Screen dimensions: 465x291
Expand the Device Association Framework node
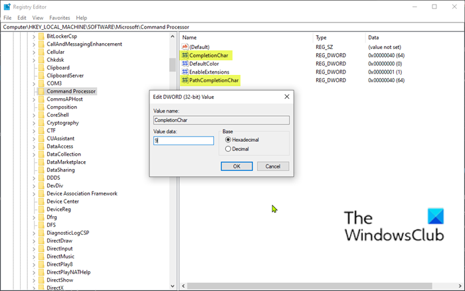tap(33, 194)
